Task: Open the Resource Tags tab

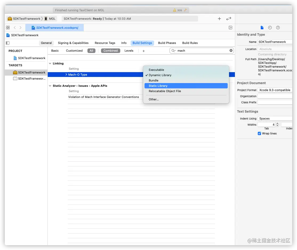Action: (105, 43)
